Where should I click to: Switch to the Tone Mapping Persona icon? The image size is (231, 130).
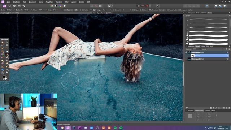coord(19,6)
